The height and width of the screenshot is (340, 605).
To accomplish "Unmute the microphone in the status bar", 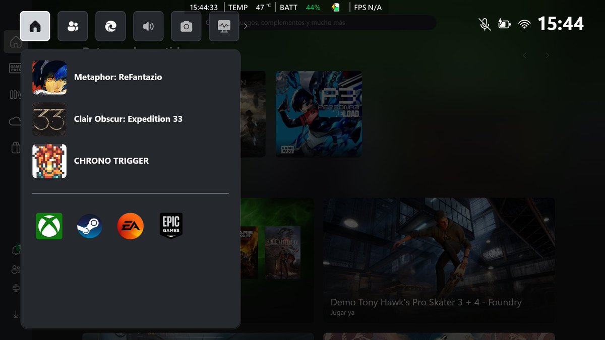I will click(485, 24).
